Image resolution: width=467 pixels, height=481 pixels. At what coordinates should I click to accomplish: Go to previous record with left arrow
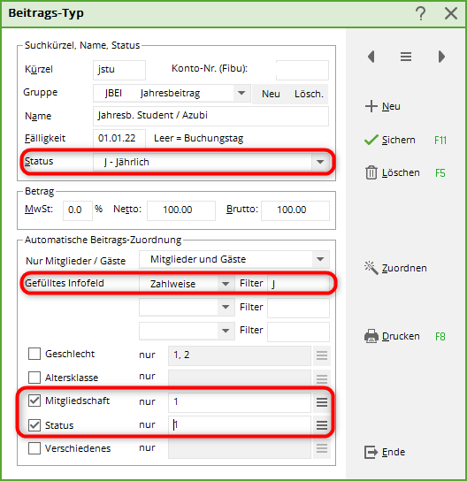click(x=371, y=57)
